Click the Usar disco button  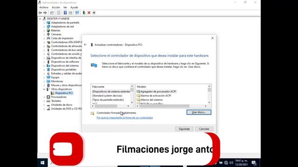[199, 112]
